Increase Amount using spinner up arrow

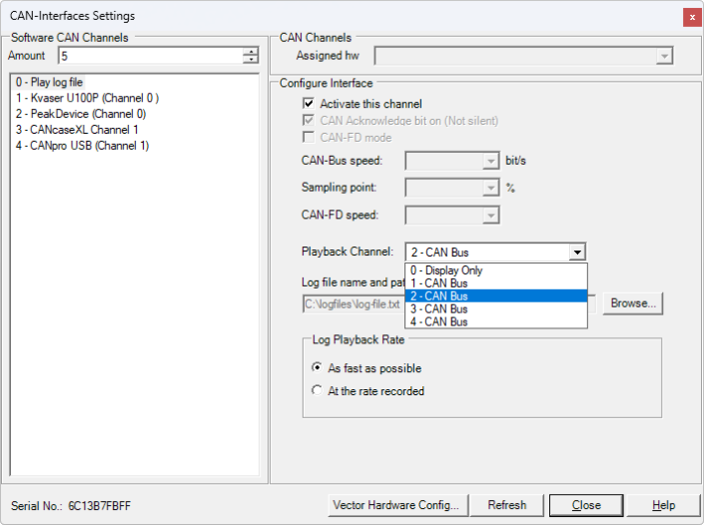tap(251, 52)
